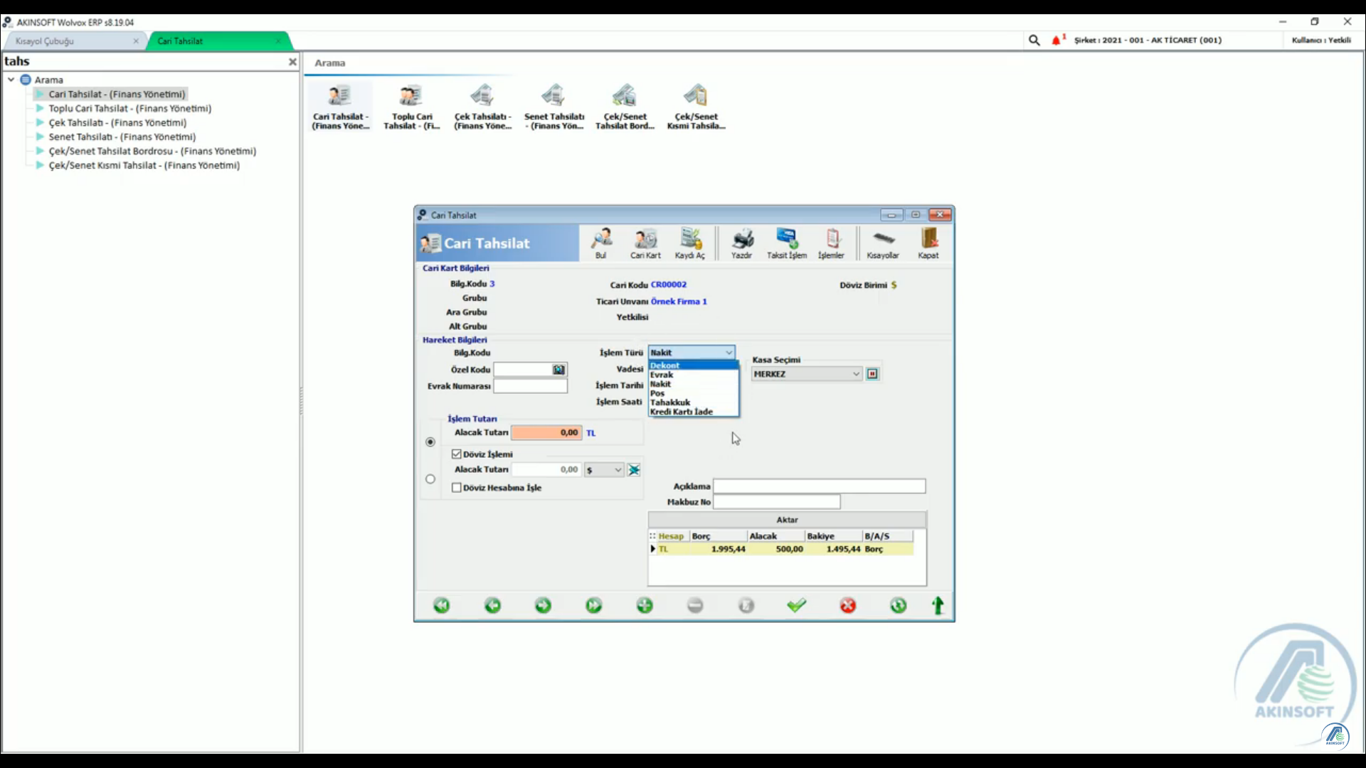Click the Kısayollar shortcuts icon
This screenshot has height=768, width=1366.
(x=883, y=243)
